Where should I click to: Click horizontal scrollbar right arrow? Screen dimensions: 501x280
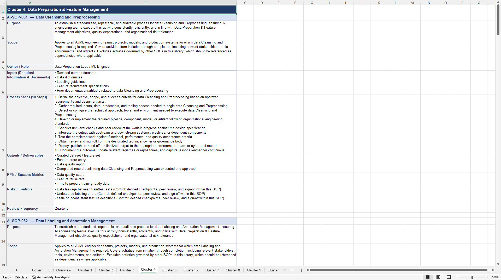point(493,270)
